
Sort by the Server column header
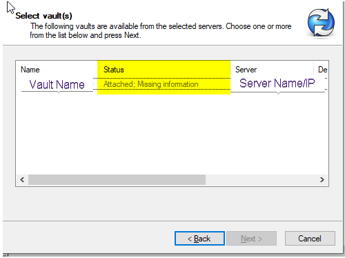click(x=272, y=70)
